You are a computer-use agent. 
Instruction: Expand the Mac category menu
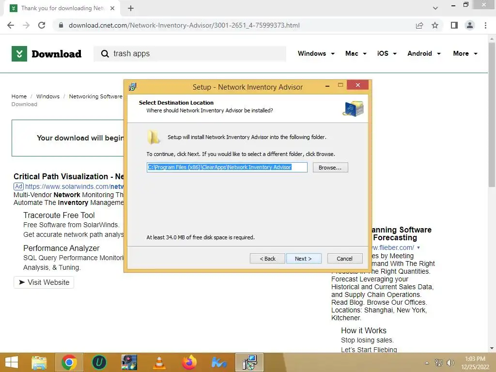pos(356,53)
